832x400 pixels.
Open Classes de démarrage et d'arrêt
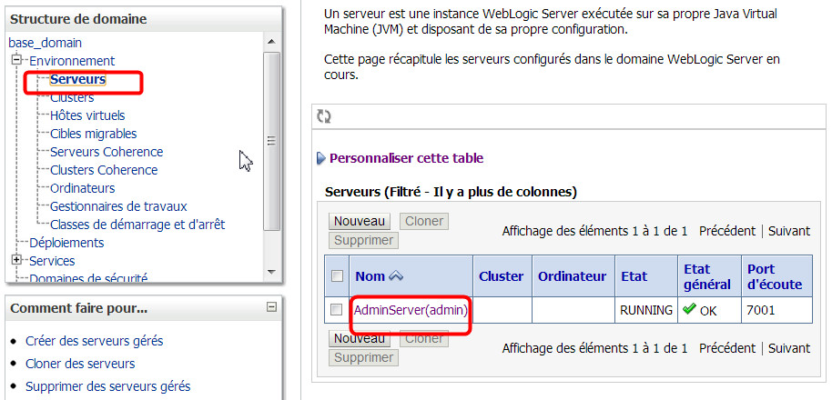pos(137,225)
